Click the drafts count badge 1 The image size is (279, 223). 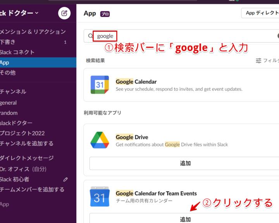pos(65,42)
